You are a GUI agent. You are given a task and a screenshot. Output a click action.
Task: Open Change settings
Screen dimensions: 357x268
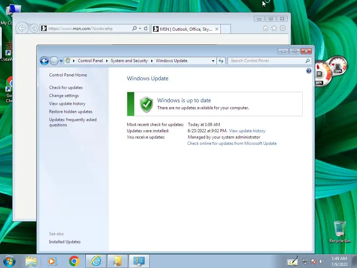tap(64, 96)
